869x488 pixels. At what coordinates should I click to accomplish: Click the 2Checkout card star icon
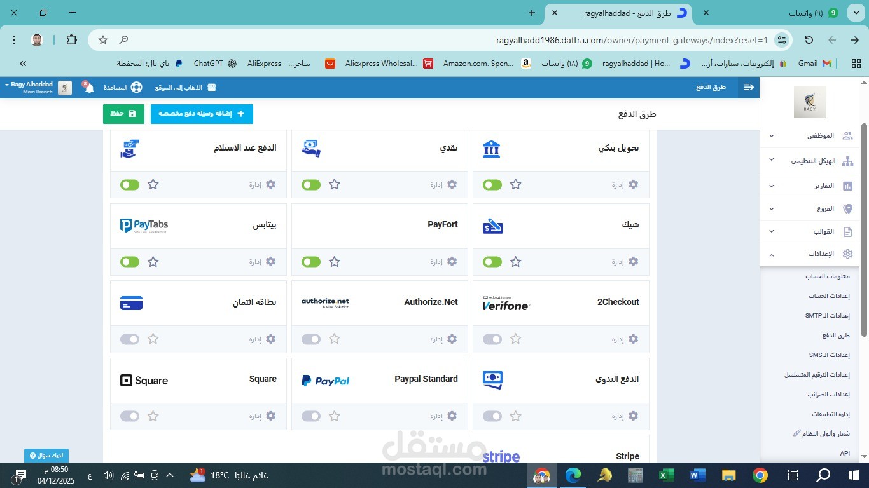point(516,339)
